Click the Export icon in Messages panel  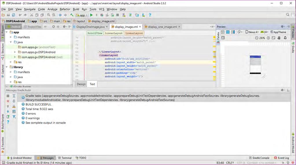[x=8, y=117]
